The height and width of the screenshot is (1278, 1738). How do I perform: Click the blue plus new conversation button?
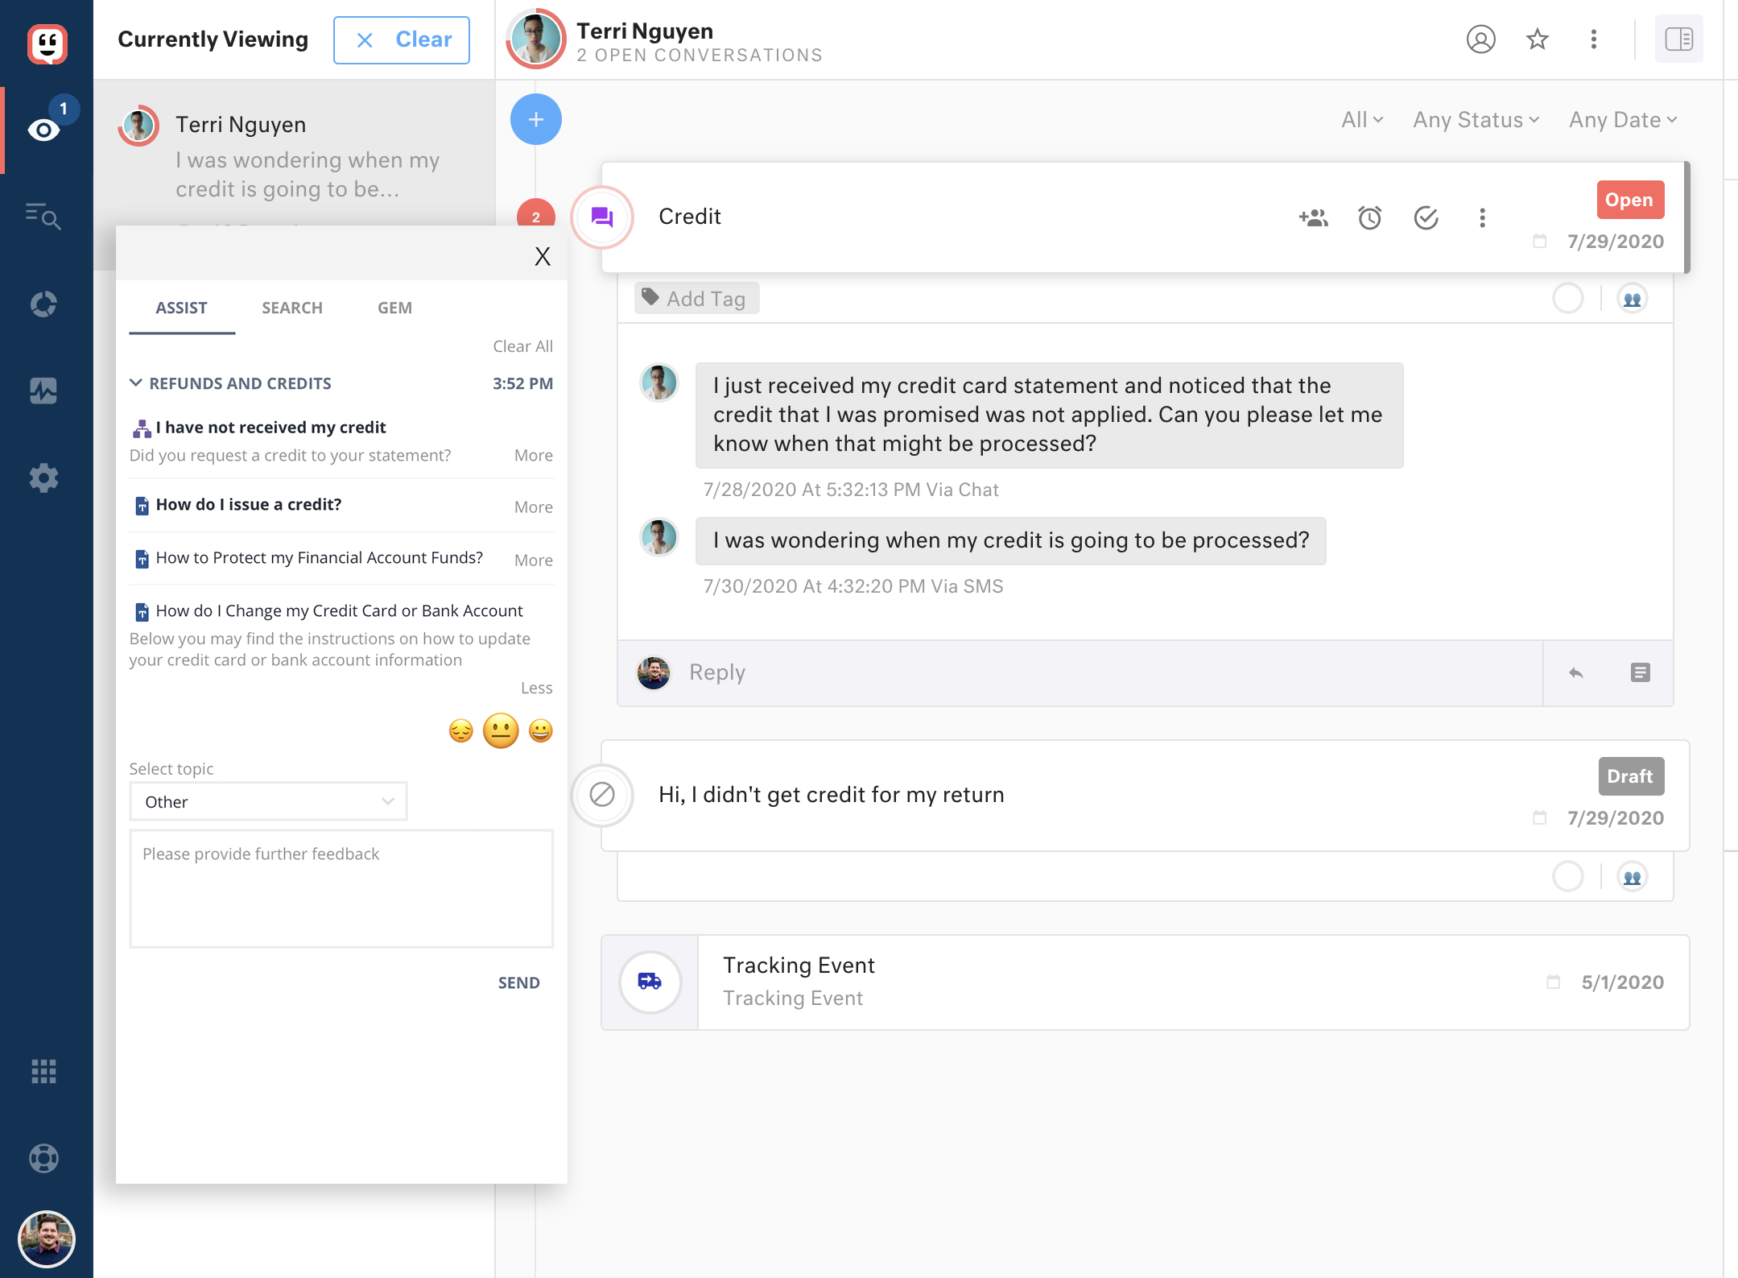point(535,119)
